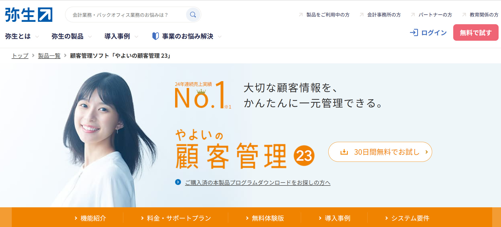Click the login arrow icon
The height and width of the screenshot is (227, 501).
tap(414, 32)
